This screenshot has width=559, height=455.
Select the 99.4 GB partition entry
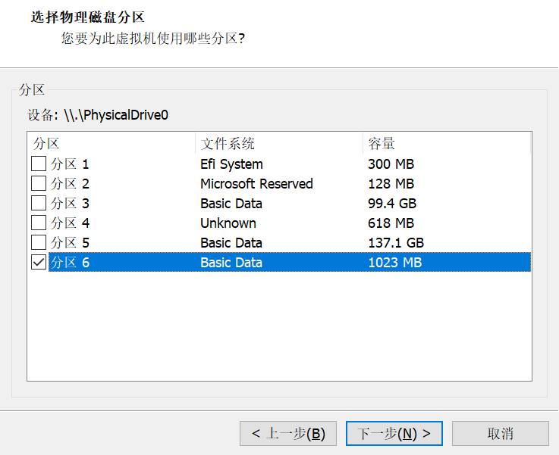tap(392, 204)
